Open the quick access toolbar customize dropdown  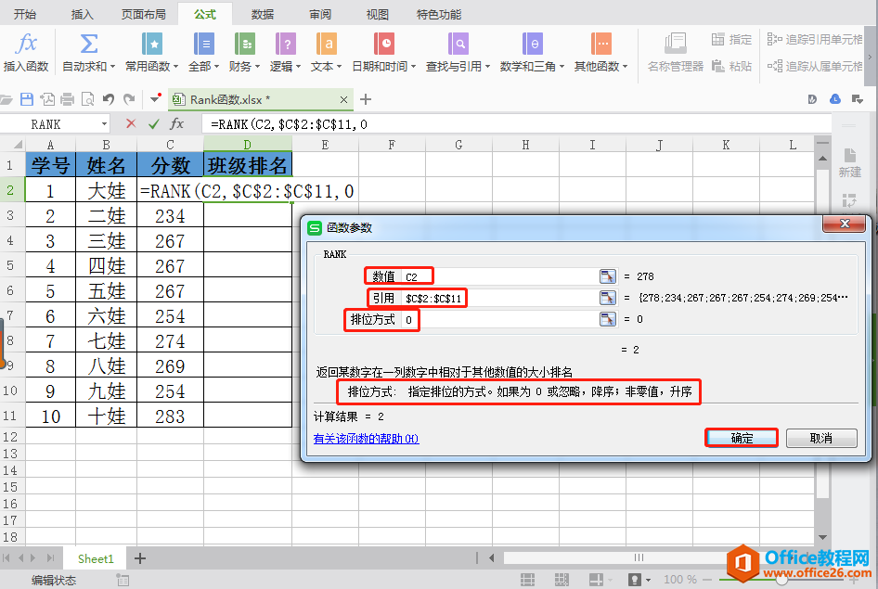(155, 99)
